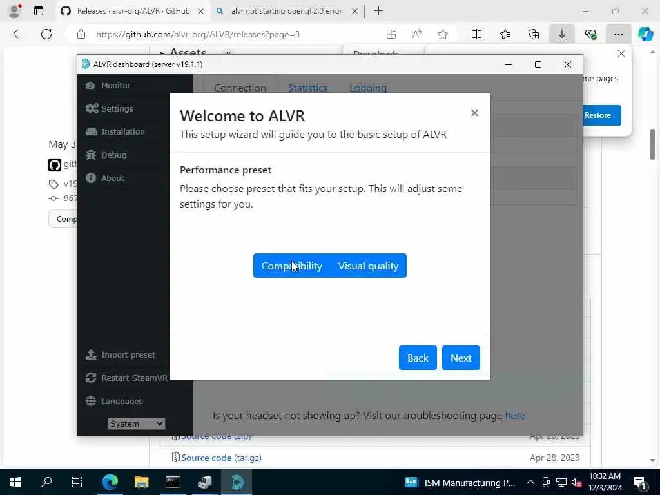Open a new browser tab
Image resolution: width=660 pixels, height=495 pixels.
tap(379, 11)
